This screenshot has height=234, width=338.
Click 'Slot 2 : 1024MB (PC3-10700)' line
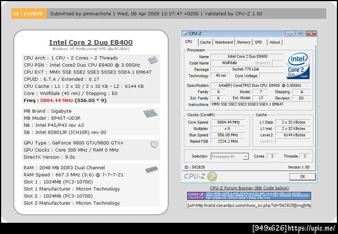[58, 196]
